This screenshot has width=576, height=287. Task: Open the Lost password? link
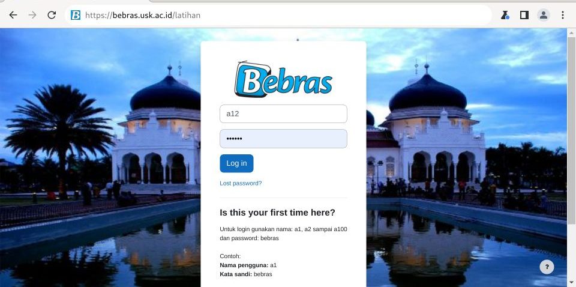(241, 183)
